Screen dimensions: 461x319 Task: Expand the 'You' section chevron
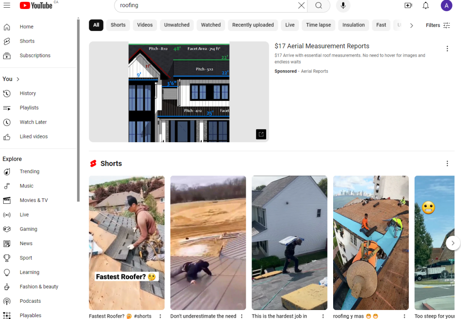pyautogui.click(x=17, y=79)
